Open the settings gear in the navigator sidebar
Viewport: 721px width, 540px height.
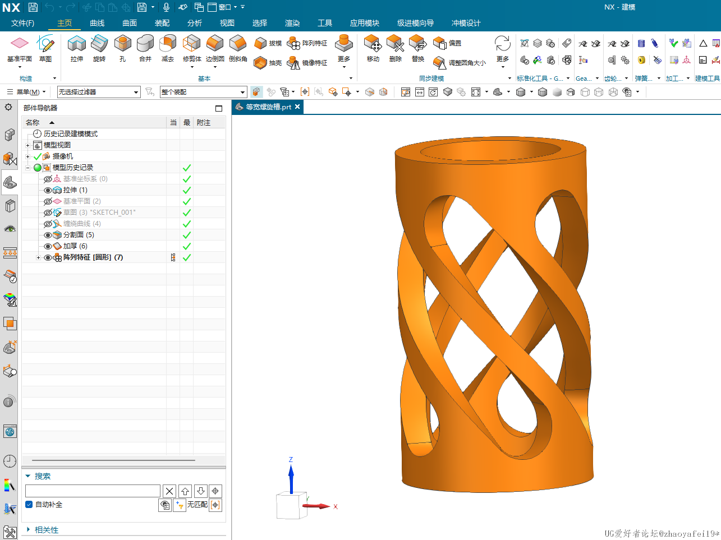pos(8,107)
